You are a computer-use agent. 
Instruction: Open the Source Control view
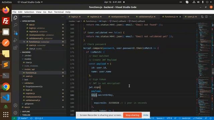click(x=15, y=33)
